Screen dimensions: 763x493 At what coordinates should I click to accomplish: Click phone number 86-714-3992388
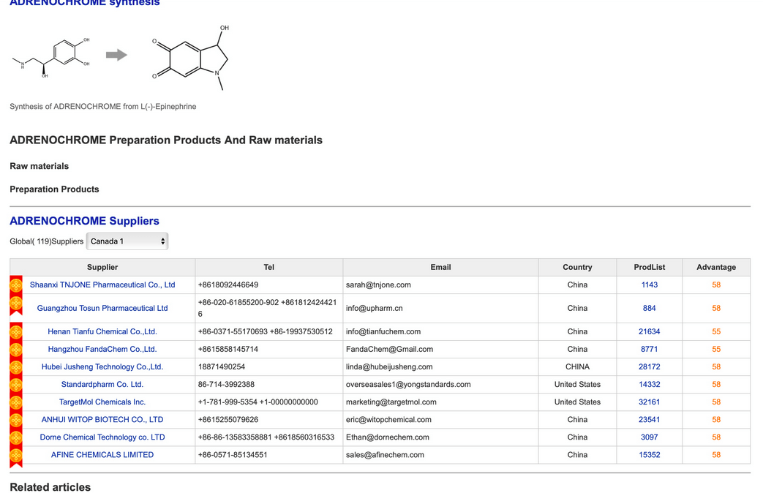click(226, 384)
